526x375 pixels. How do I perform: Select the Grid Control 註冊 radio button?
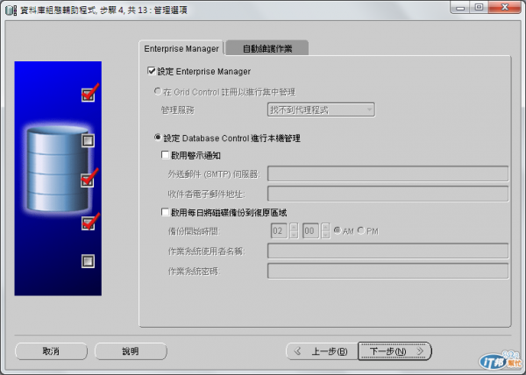(x=158, y=91)
